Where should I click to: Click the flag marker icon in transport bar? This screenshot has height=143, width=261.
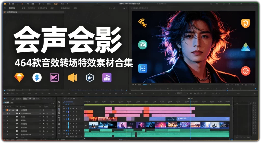[x=228, y=94]
